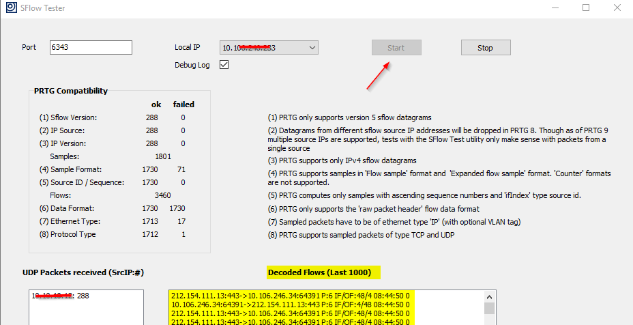
Task: Open the Local IP dropdown
Action: [x=269, y=48]
